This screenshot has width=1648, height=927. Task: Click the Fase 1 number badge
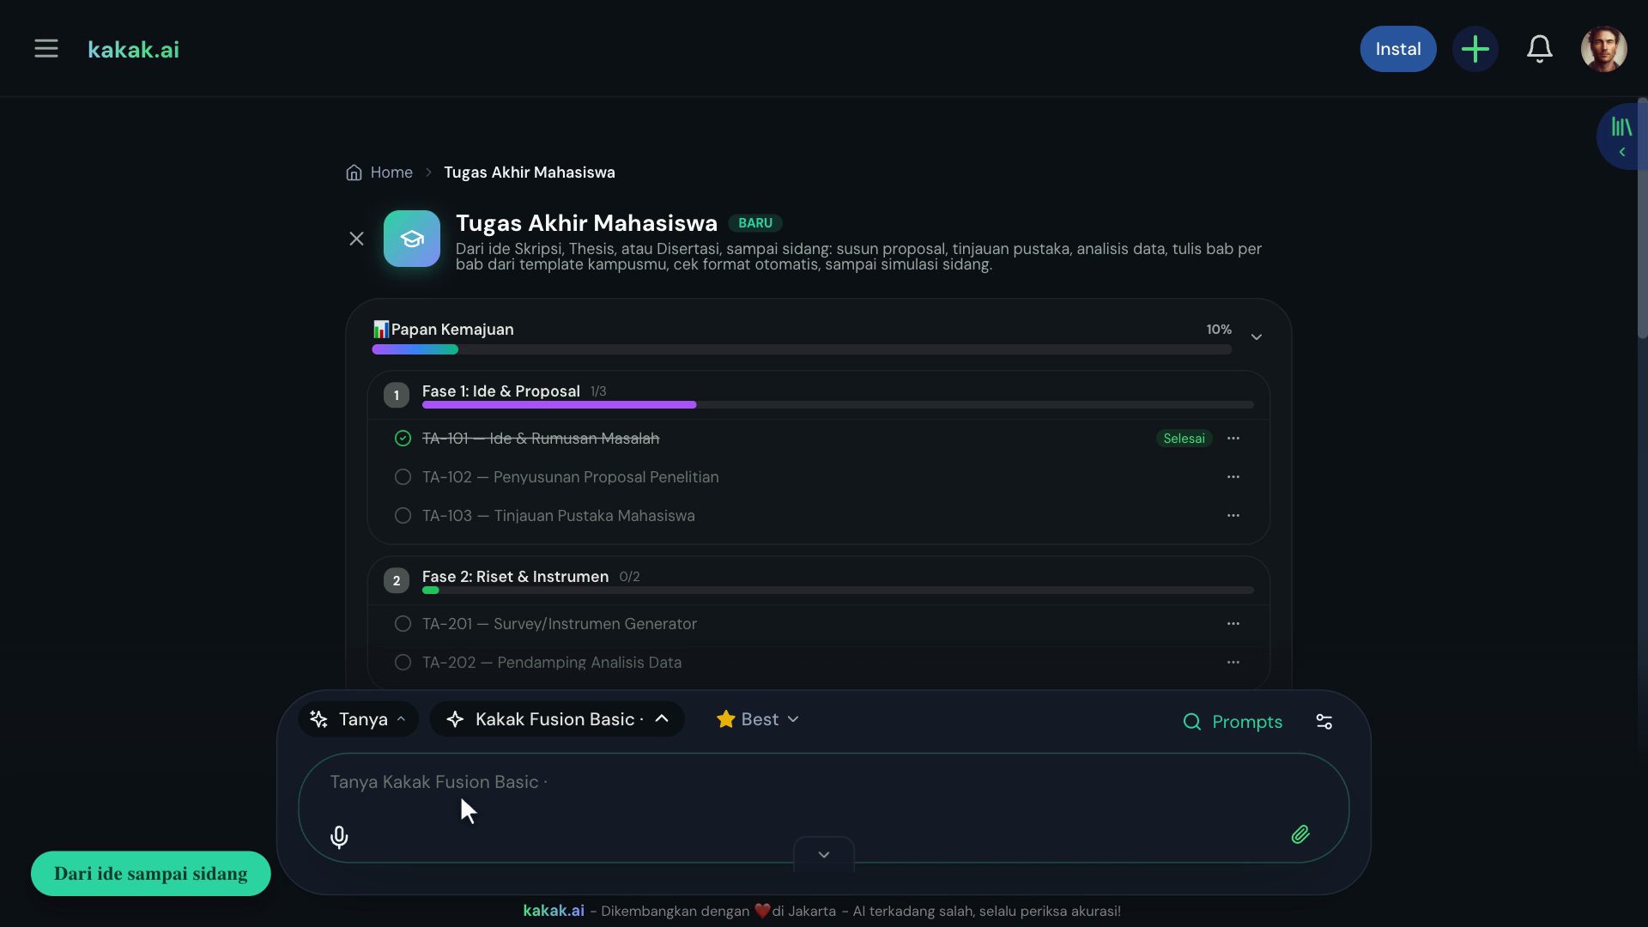pyautogui.click(x=397, y=395)
